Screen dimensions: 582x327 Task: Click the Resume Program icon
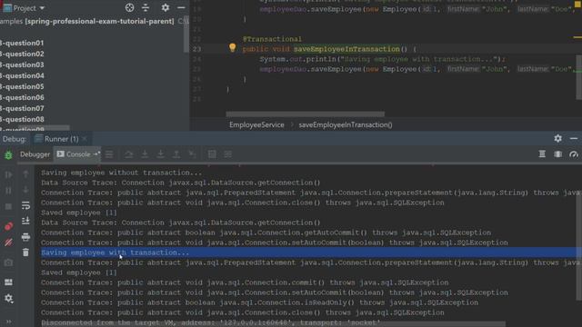click(x=8, y=174)
